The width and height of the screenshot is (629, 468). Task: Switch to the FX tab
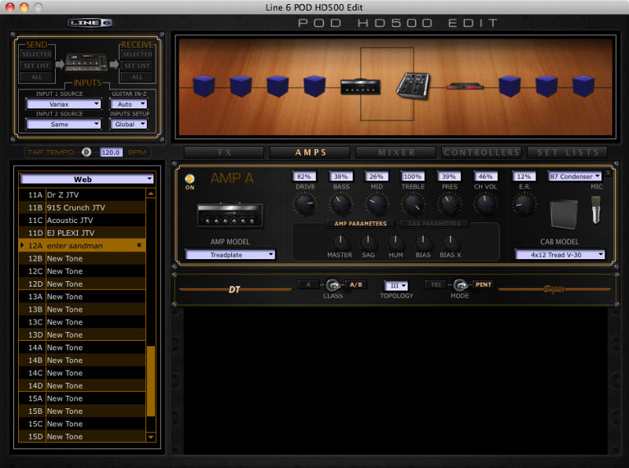(x=224, y=152)
